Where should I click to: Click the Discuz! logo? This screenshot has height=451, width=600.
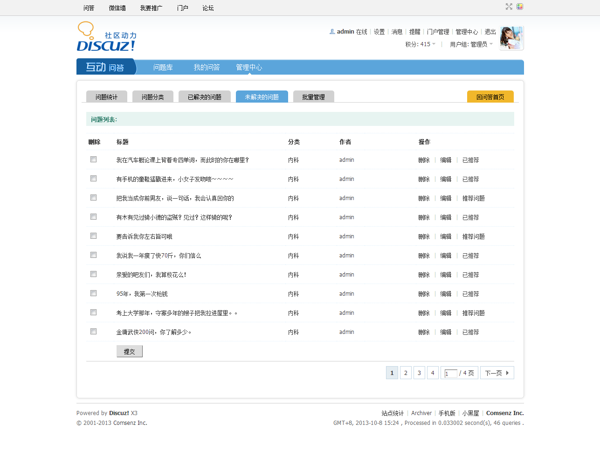point(107,37)
